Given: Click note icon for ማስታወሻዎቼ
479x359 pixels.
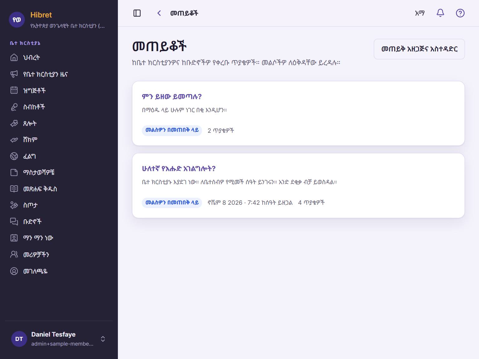Looking at the screenshot, I should [x=14, y=172].
